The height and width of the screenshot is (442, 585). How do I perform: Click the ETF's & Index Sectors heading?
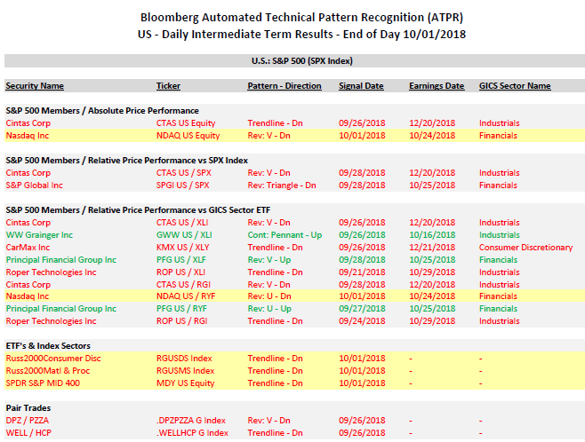(48, 346)
